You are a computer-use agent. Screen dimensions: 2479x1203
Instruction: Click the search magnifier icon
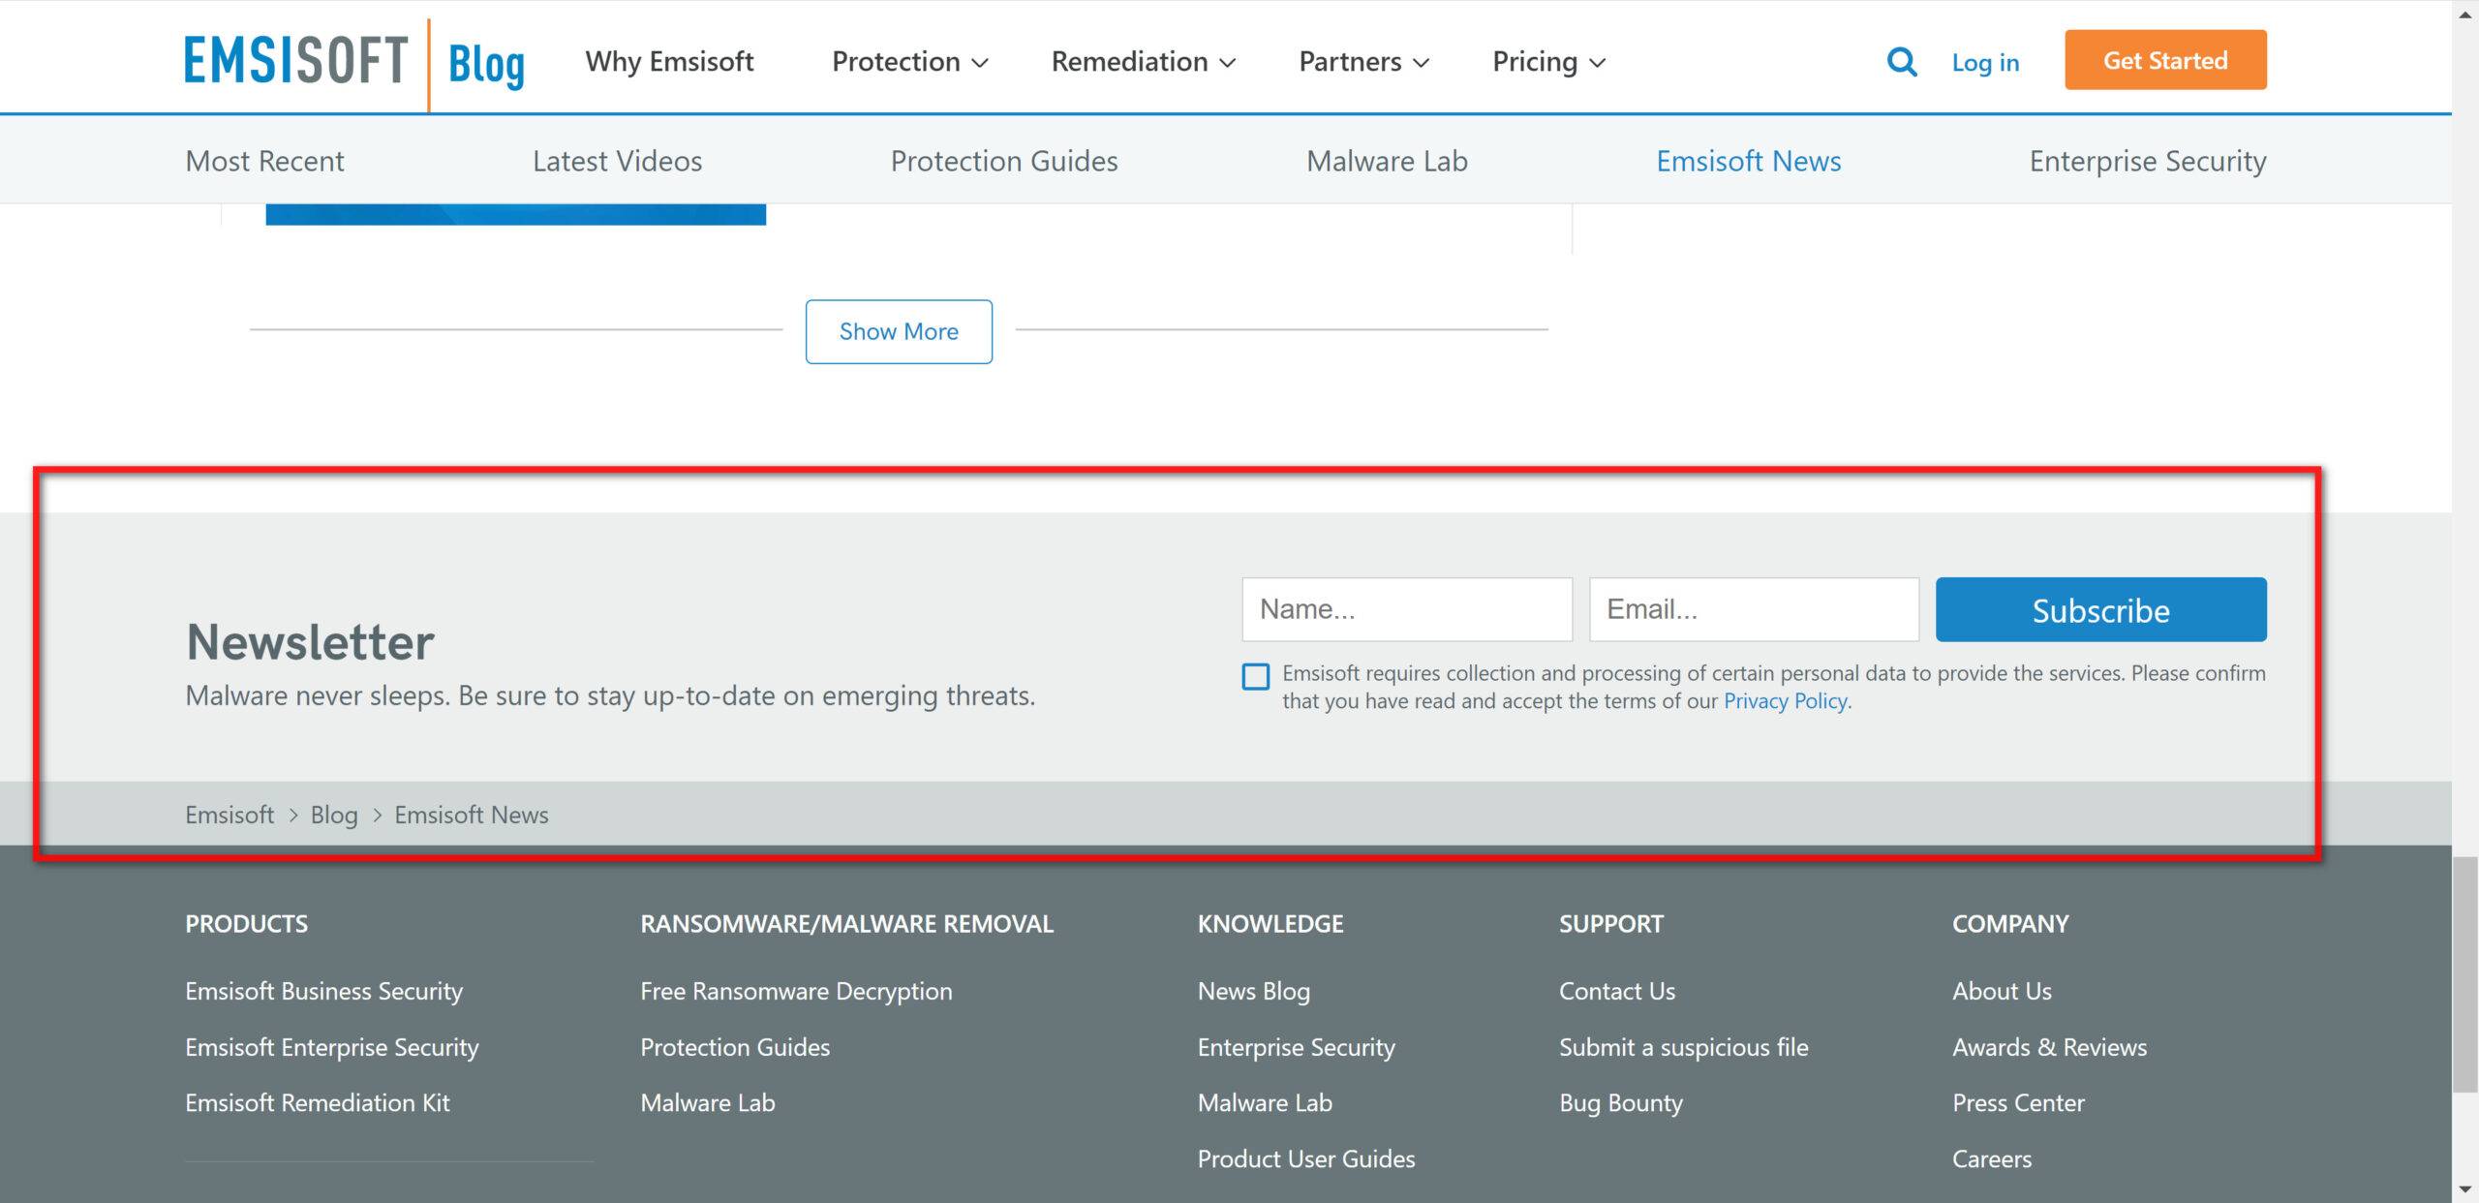tap(1901, 62)
